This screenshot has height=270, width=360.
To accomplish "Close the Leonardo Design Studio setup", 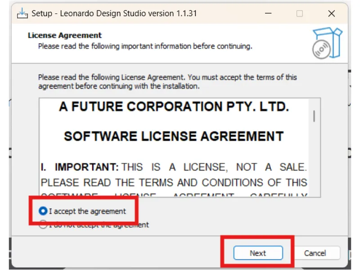I will [332, 13].
